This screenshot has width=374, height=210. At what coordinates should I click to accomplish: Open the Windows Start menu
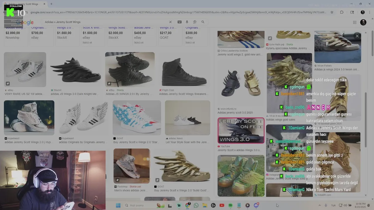coord(118,205)
